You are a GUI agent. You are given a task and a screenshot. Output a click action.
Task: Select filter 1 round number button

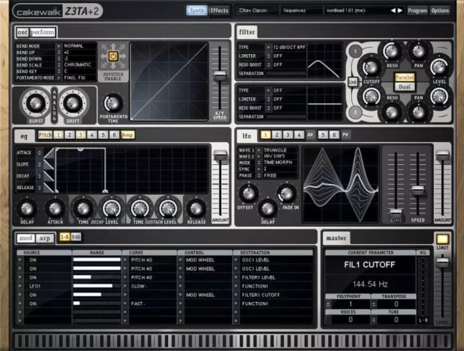pyautogui.click(x=355, y=51)
